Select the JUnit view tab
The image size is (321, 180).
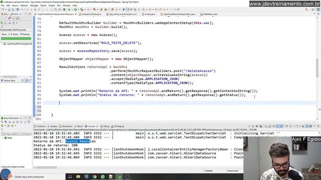(15, 14)
